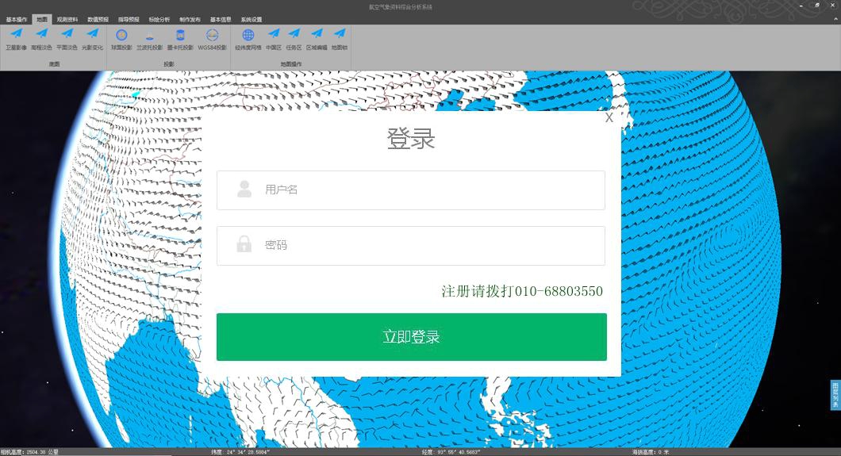Screen dimensions: 841x456
Task: Click the 纬度 latitude status value
Action: [240, 452]
